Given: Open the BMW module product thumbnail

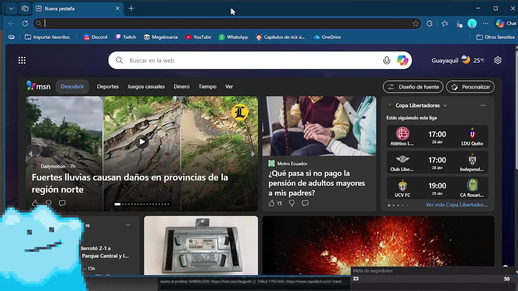Looking at the screenshot, I should click(x=201, y=245).
